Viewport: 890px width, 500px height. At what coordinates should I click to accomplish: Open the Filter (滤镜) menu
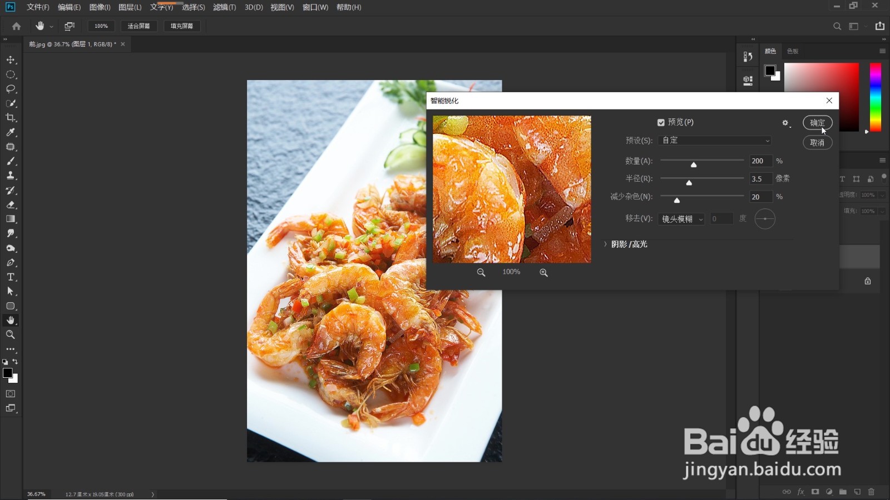224,7
